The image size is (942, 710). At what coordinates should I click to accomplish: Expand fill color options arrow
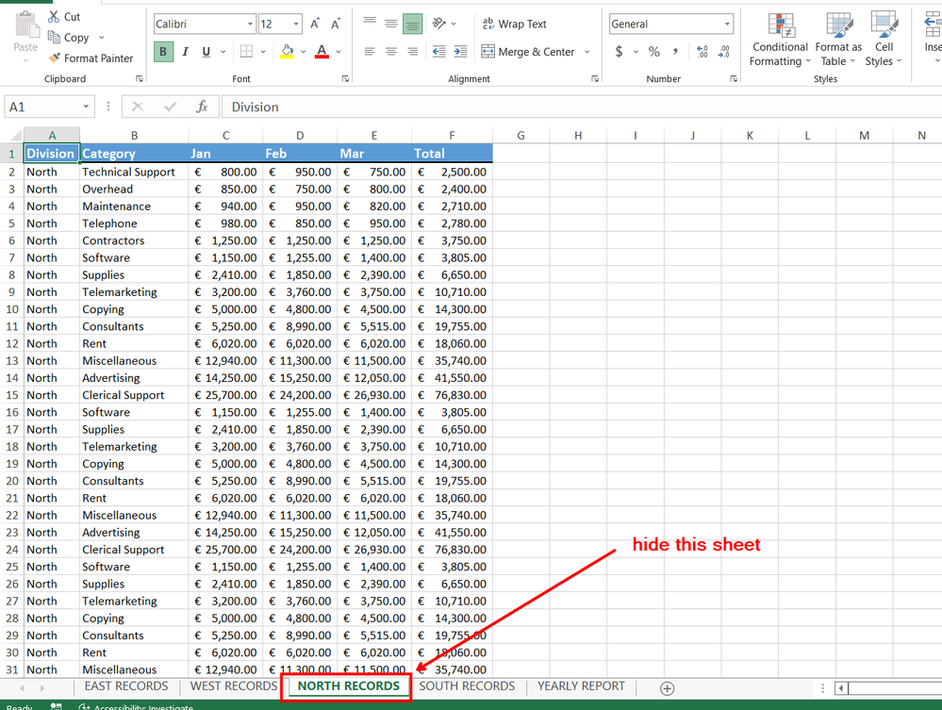pyautogui.click(x=303, y=52)
